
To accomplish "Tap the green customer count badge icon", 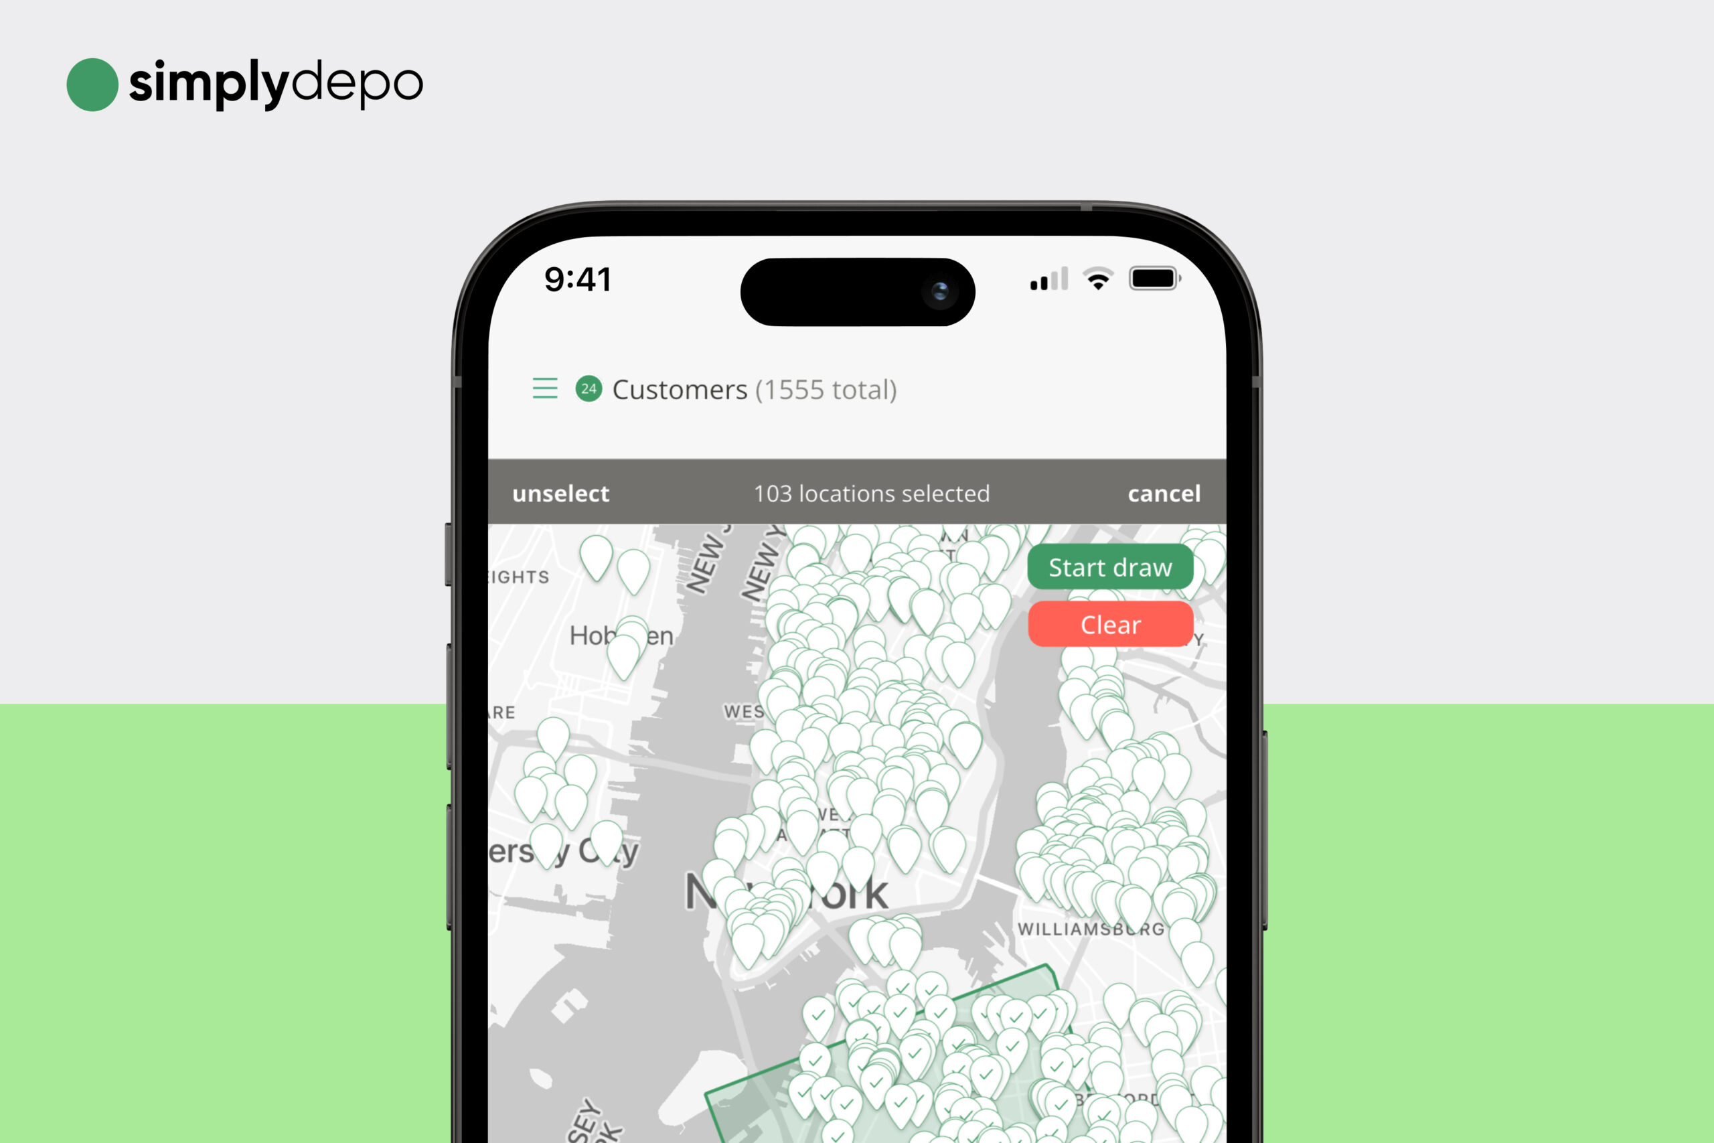I will click(589, 389).
